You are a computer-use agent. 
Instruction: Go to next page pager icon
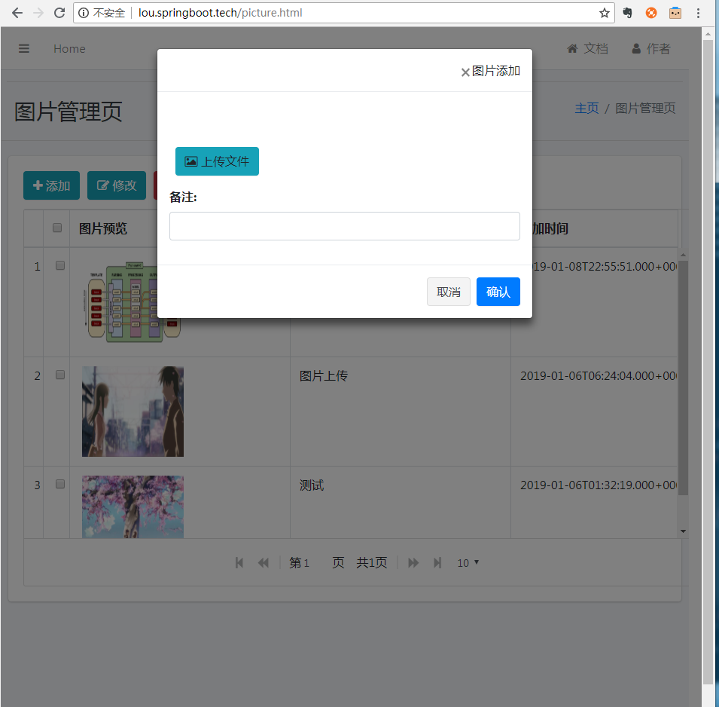(413, 563)
